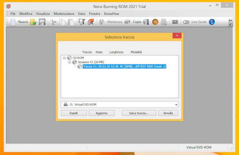
Task: Open the File menu
Action: [13, 14]
